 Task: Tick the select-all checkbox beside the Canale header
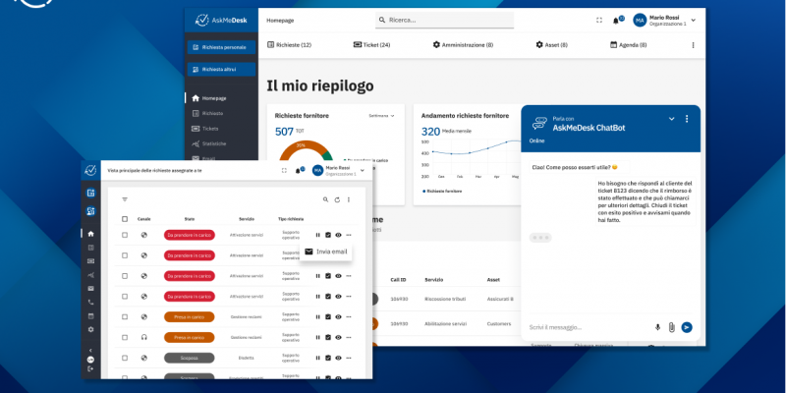(x=125, y=219)
